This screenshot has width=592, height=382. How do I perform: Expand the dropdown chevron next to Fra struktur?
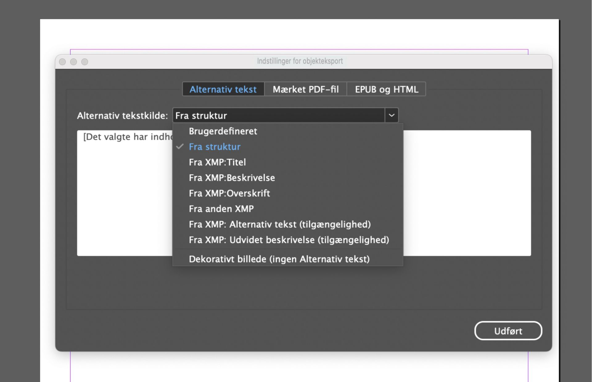pyautogui.click(x=392, y=115)
